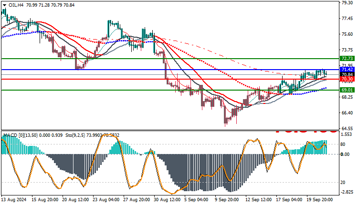Viewport: 358px width, 205px height.
Task: Click the 9 Sep 20:00 time label
Action: [x=227, y=200]
